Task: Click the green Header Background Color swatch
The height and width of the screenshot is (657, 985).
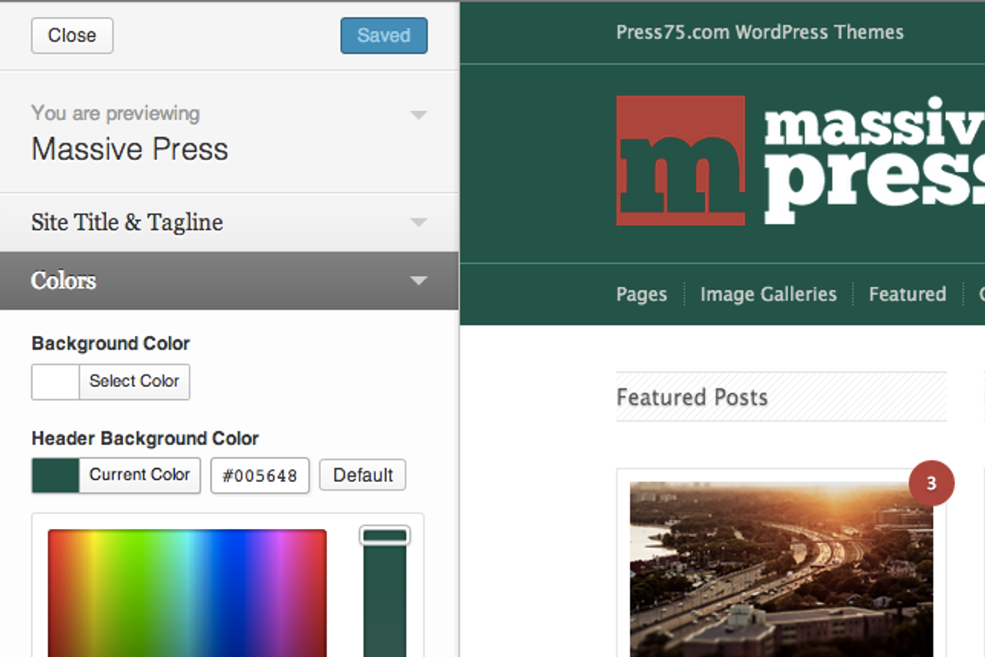Action: point(55,476)
